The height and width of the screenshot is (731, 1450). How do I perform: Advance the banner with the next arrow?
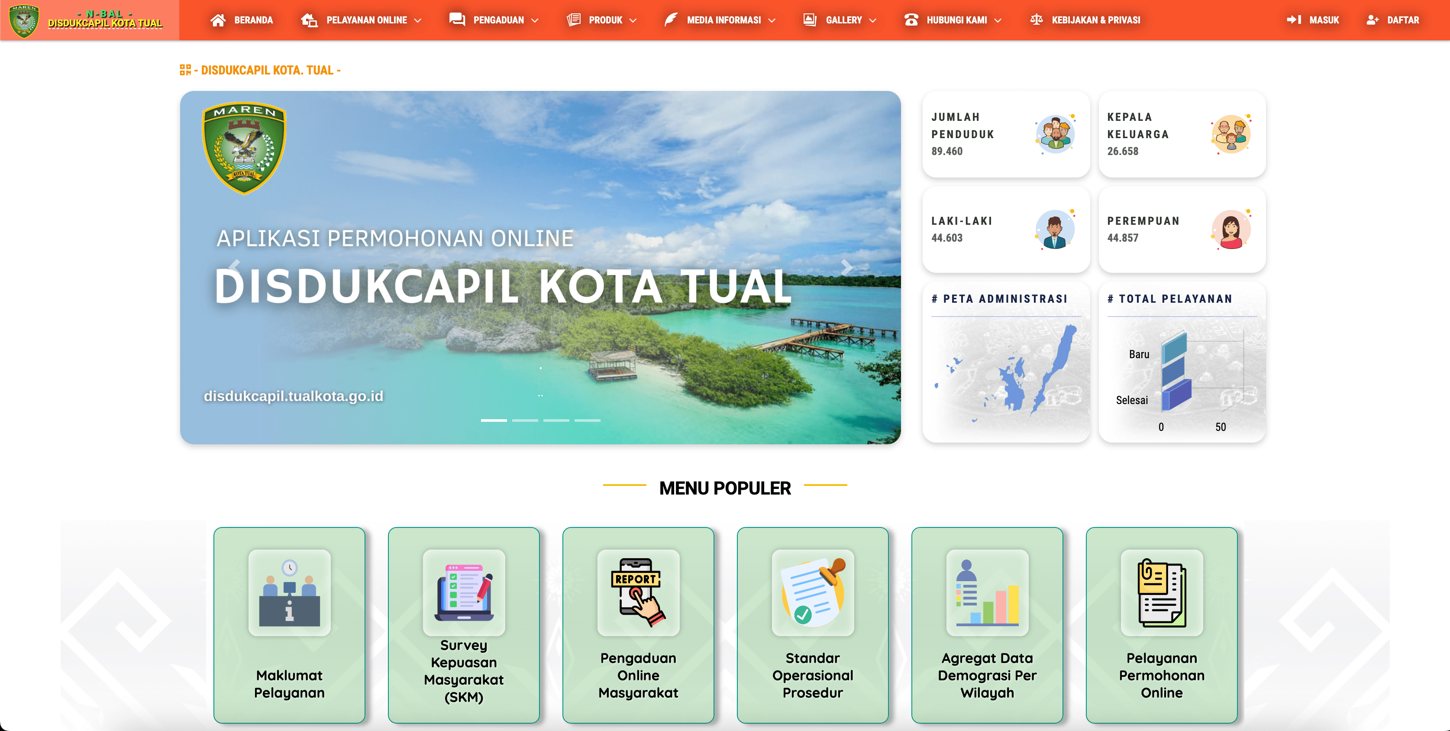pyautogui.click(x=846, y=268)
